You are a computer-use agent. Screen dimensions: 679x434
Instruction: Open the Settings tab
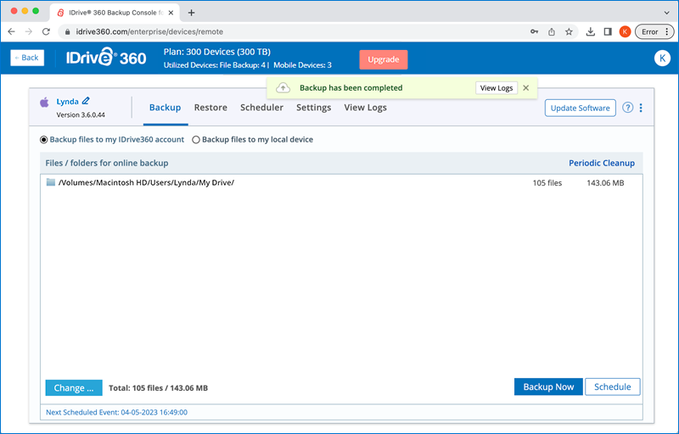click(313, 108)
